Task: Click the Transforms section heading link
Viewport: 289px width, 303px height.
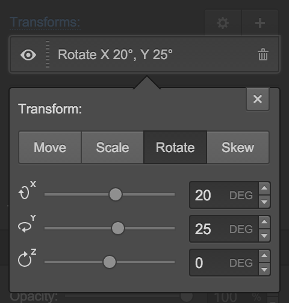Action: (x=45, y=22)
